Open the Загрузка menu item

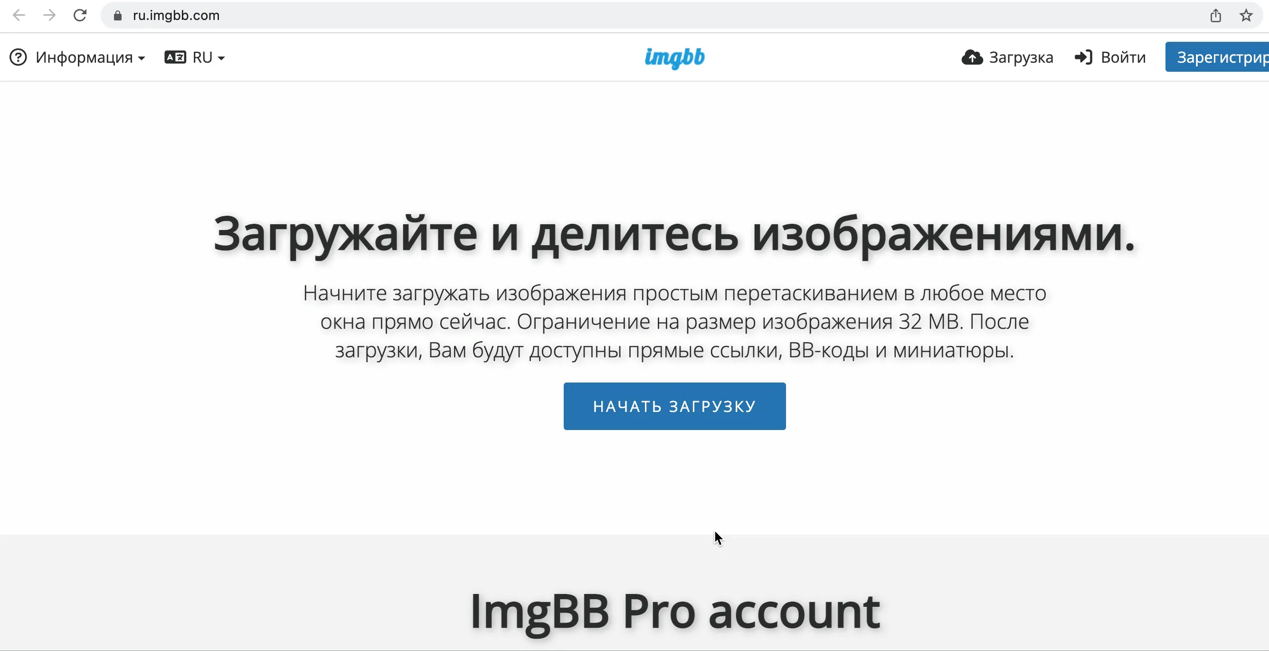tap(1007, 57)
